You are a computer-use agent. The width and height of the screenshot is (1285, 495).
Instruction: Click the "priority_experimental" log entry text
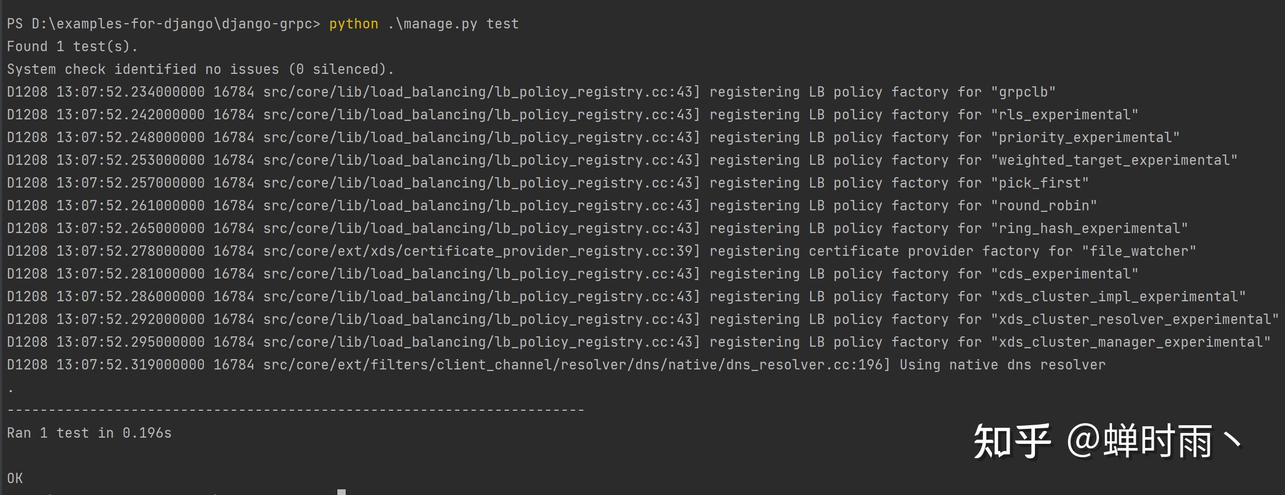click(x=1085, y=137)
